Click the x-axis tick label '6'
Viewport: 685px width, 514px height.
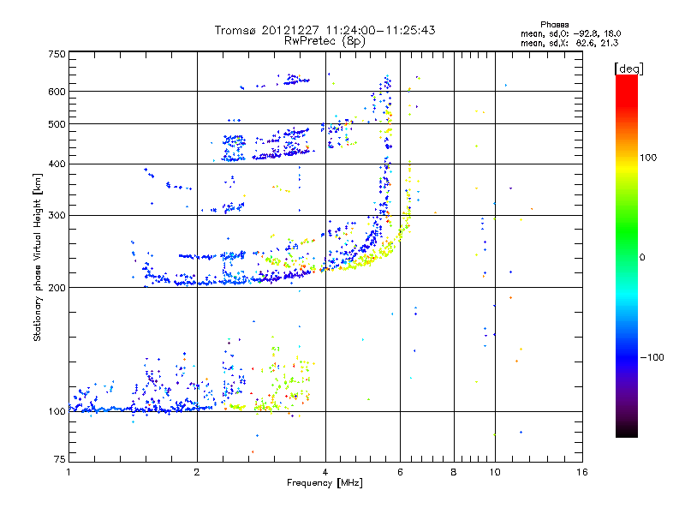(400, 472)
